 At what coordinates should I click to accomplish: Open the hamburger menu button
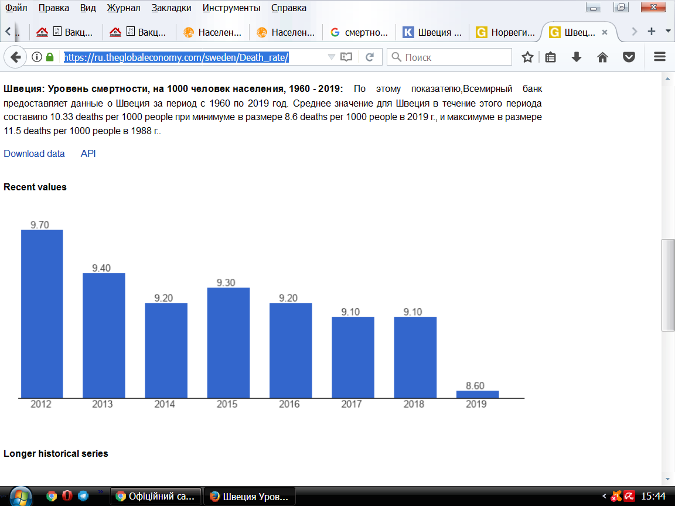tap(660, 57)
